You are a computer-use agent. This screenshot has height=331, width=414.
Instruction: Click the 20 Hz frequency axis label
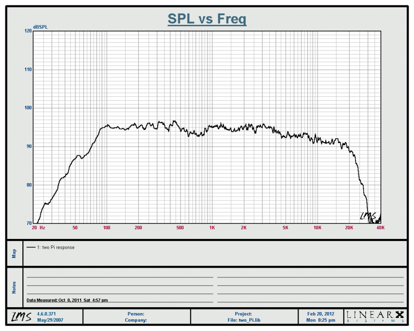[x=38, y=228]
